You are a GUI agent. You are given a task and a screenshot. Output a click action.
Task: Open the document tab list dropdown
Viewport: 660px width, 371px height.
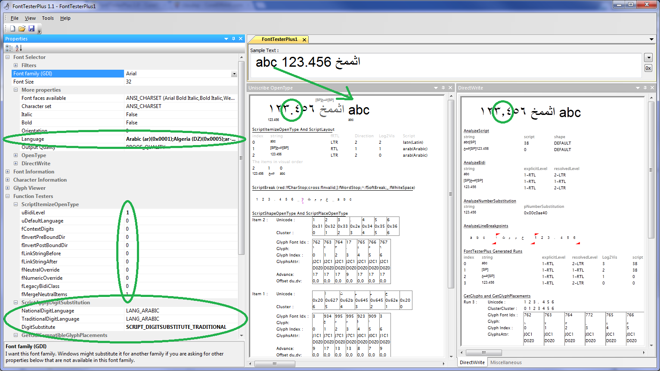tap(652, 40)
